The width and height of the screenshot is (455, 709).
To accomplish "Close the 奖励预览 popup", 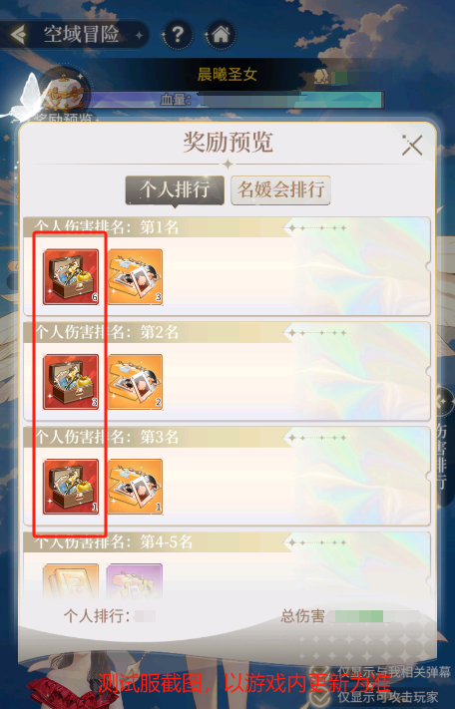I will tap(412, 146).
